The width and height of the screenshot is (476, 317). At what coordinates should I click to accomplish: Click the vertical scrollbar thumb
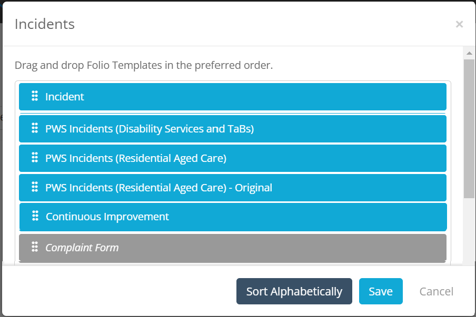(469, 128)
